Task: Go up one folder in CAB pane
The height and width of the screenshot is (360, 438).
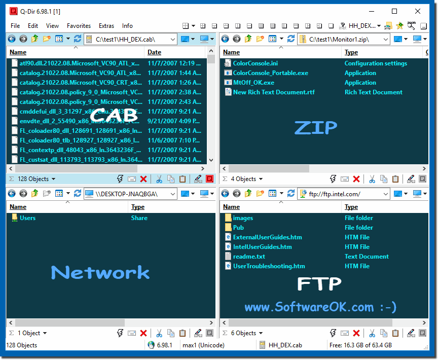Action: [34, 39]
